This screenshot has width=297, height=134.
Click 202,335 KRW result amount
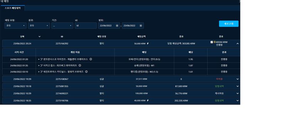point(181,101)
